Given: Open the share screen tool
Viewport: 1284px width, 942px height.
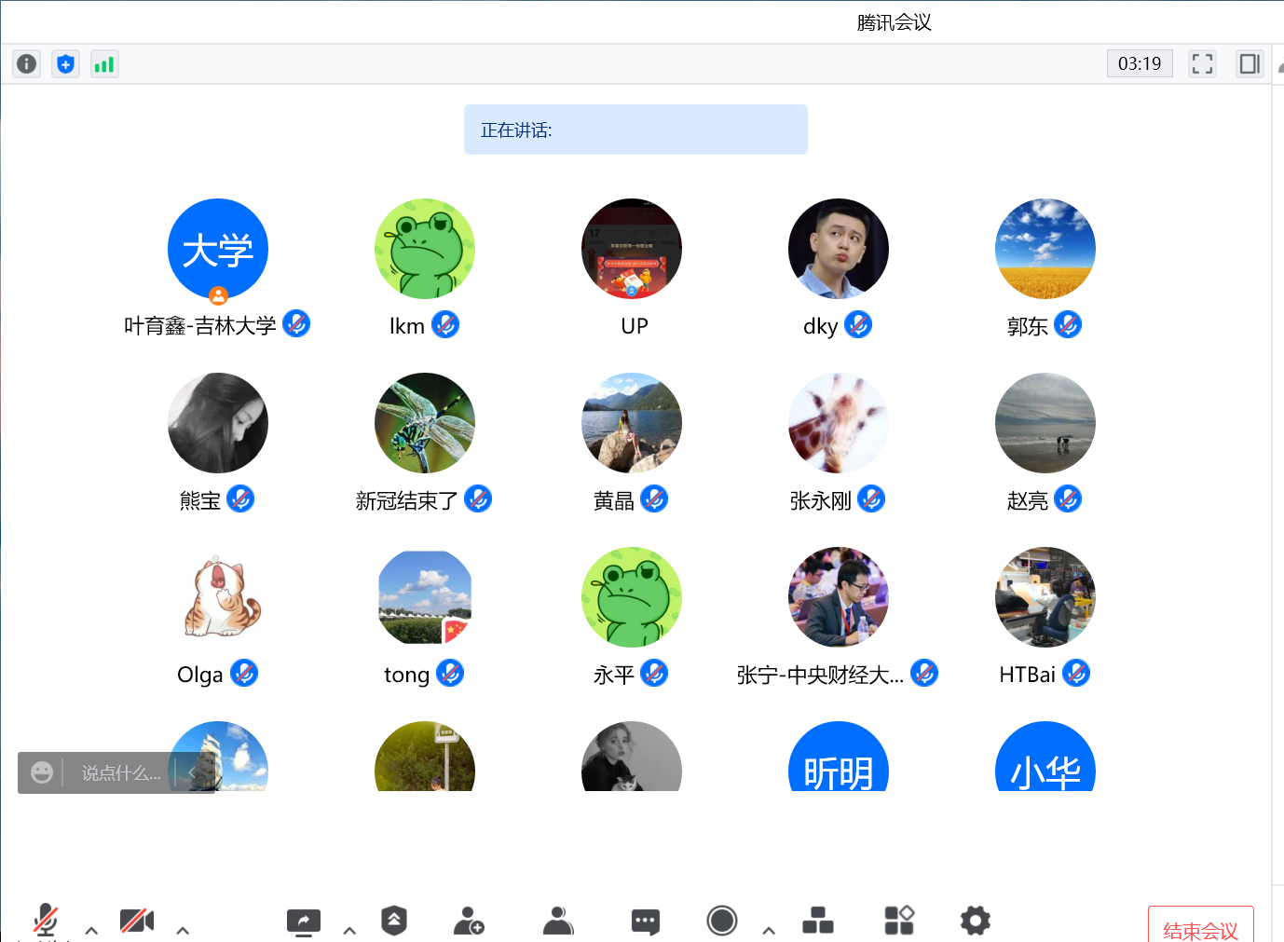Looking at the screenshot, I should pyautogui.click(x=304, y=922).
